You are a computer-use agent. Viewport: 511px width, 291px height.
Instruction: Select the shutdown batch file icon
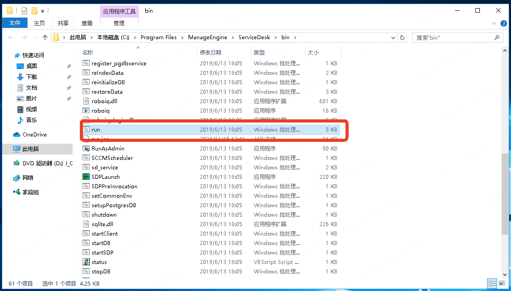pyautogui.click(x=86, y=214)
